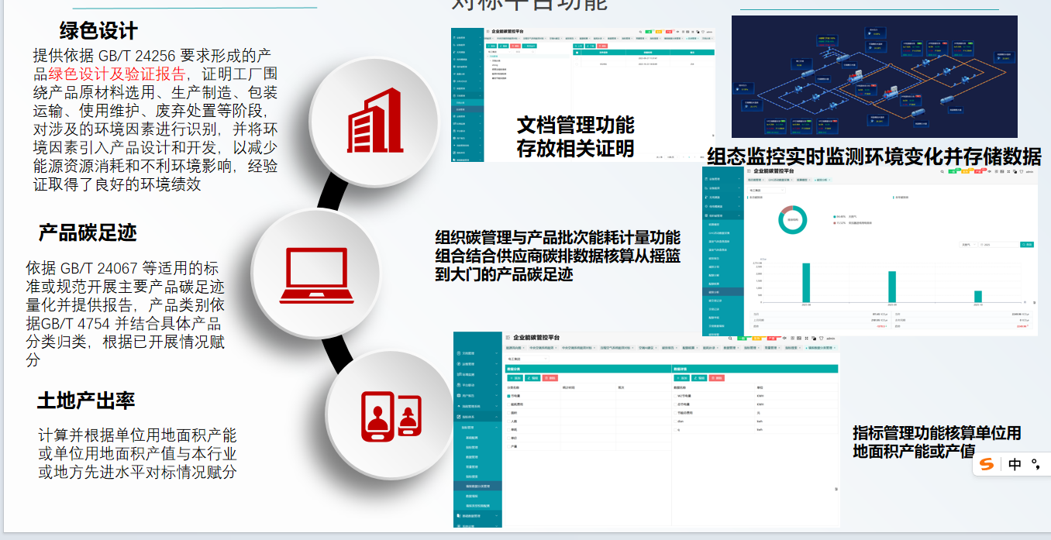Image resolution: width=1051 pixels, height=540 pixels.
Task: Check the 产量 row checkbox
Action: click(508, 447)
